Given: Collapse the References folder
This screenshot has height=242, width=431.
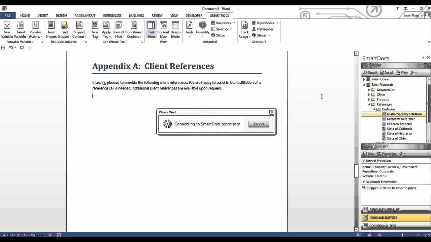Looking at the screenshot, I should pos(369,105).
